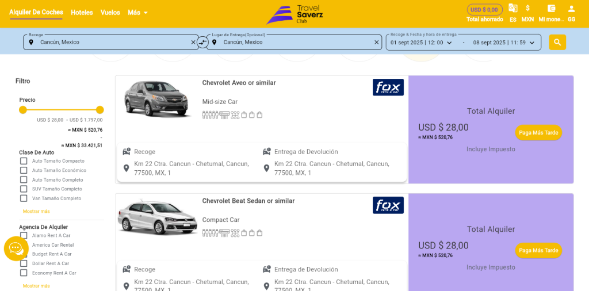Open return date time dropdown 08 sept
This screenshot has height=291, width=589.
click(504, 43)
